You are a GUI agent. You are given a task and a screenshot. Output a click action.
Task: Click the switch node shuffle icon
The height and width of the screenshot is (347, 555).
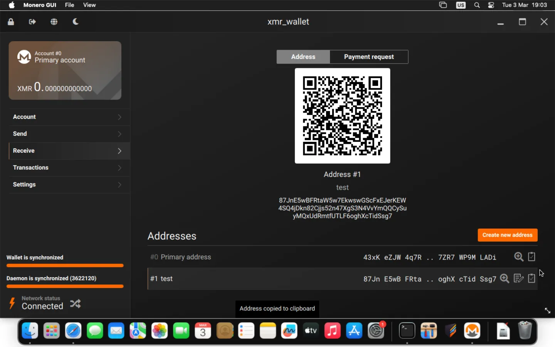coord(76,304)
